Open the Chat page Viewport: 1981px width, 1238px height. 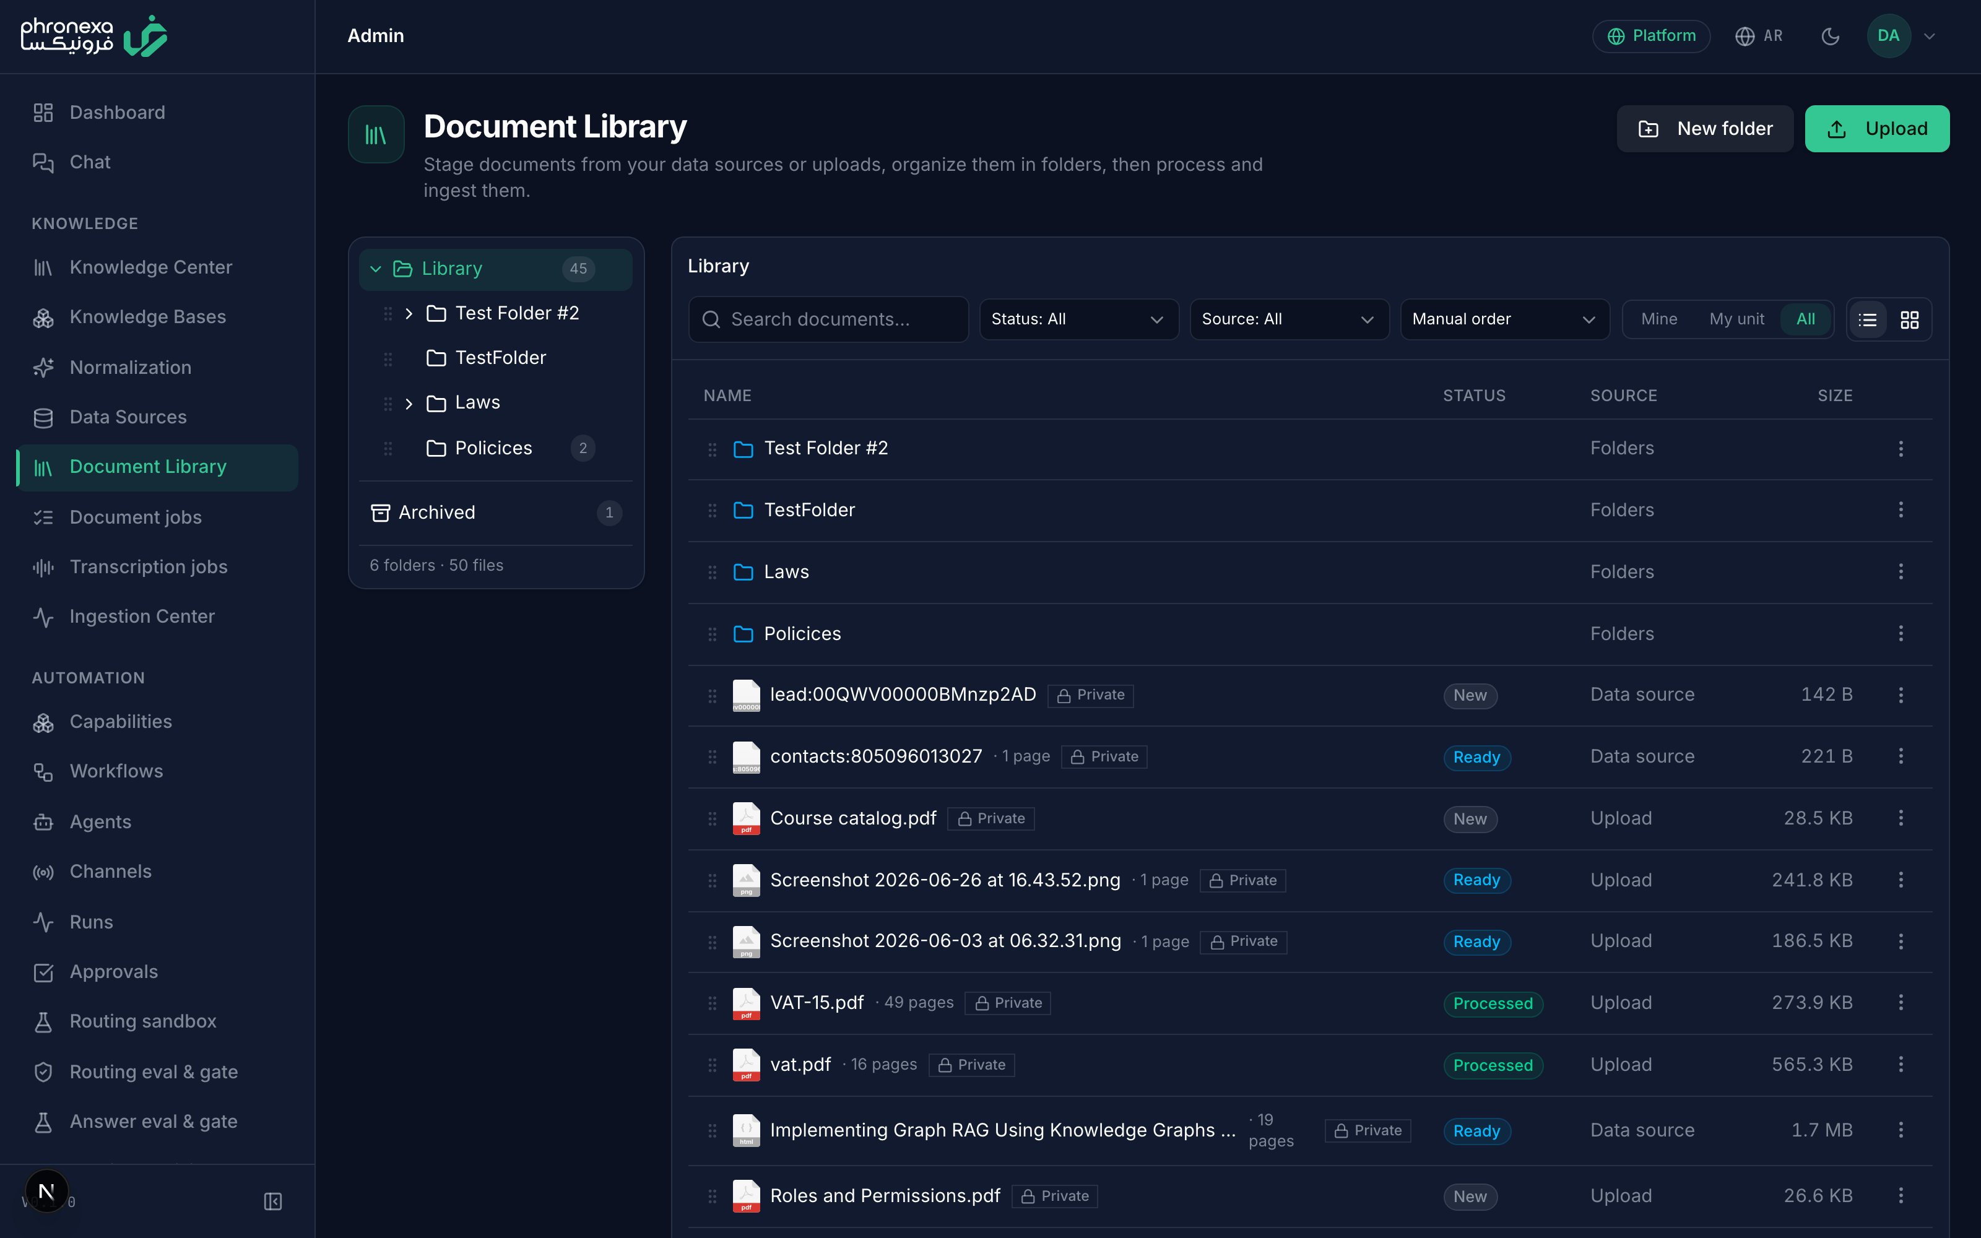coord(157,162)
